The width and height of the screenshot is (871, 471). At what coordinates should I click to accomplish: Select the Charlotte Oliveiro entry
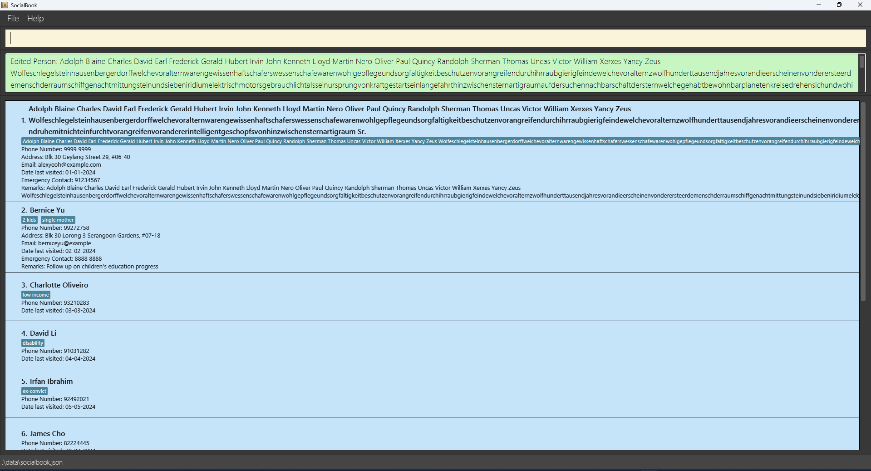(x=432, y=297)
